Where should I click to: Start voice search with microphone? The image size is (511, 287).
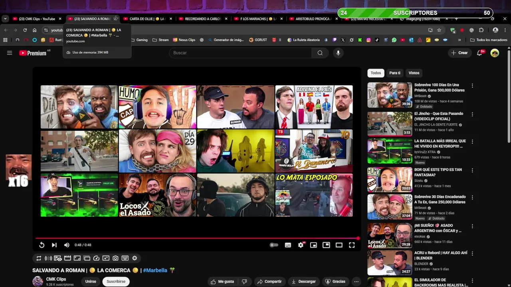tap(338, 53)
